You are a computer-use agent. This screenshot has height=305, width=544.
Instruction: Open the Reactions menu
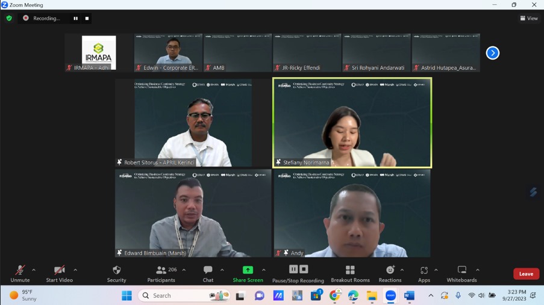point(390,274)
